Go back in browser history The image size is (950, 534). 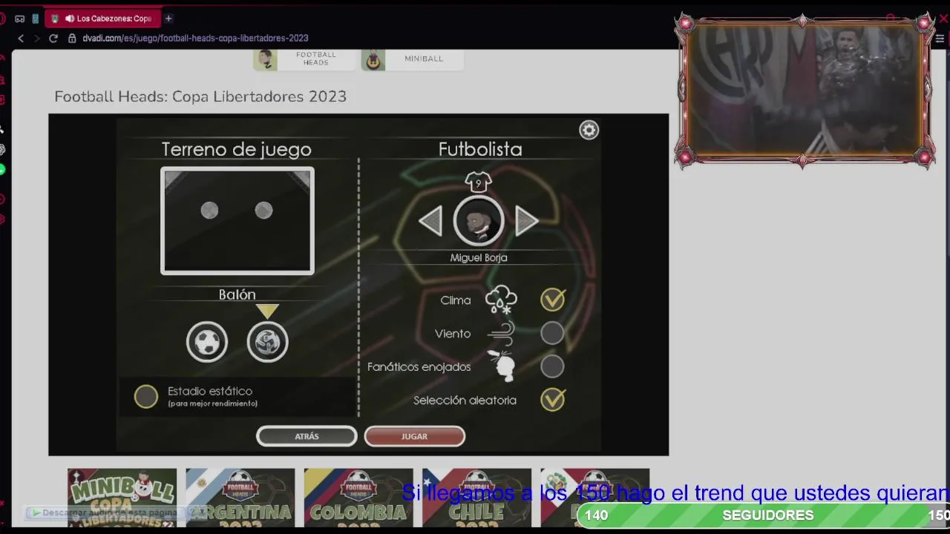[21, 38]
